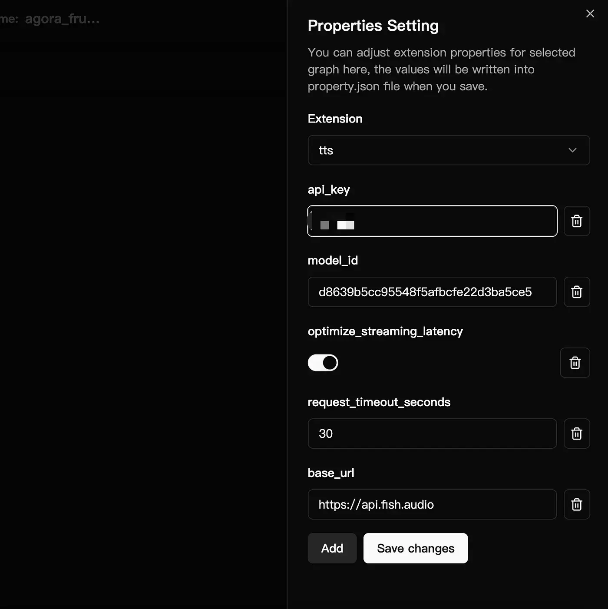Click the agora_fru... graph name selector
The image size is (608, 609).
[x=62, y=19]
